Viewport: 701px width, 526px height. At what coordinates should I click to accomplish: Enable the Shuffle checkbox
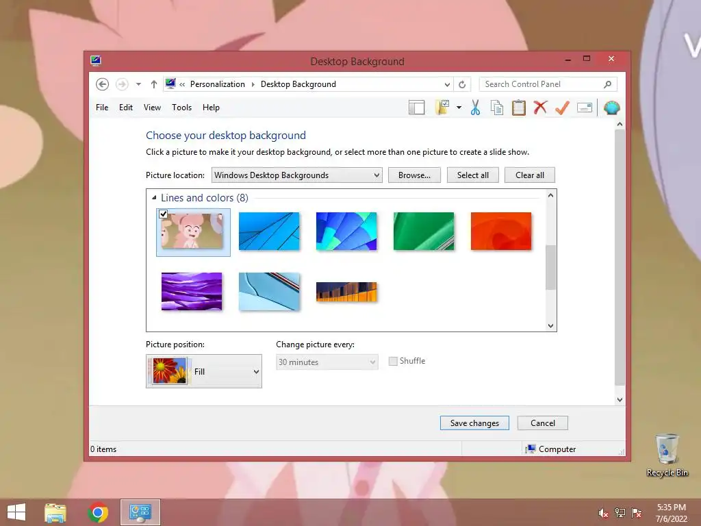393,362
